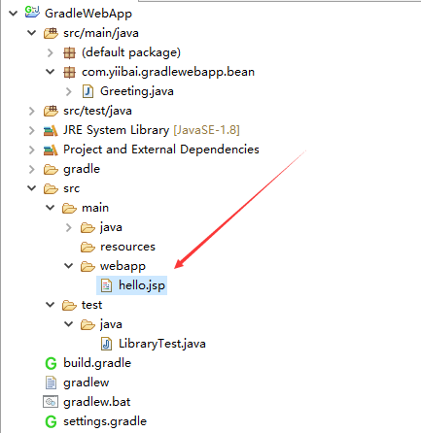
Task: Click the gradlew.bat batch file icon
Action: (x=51, y=402)
